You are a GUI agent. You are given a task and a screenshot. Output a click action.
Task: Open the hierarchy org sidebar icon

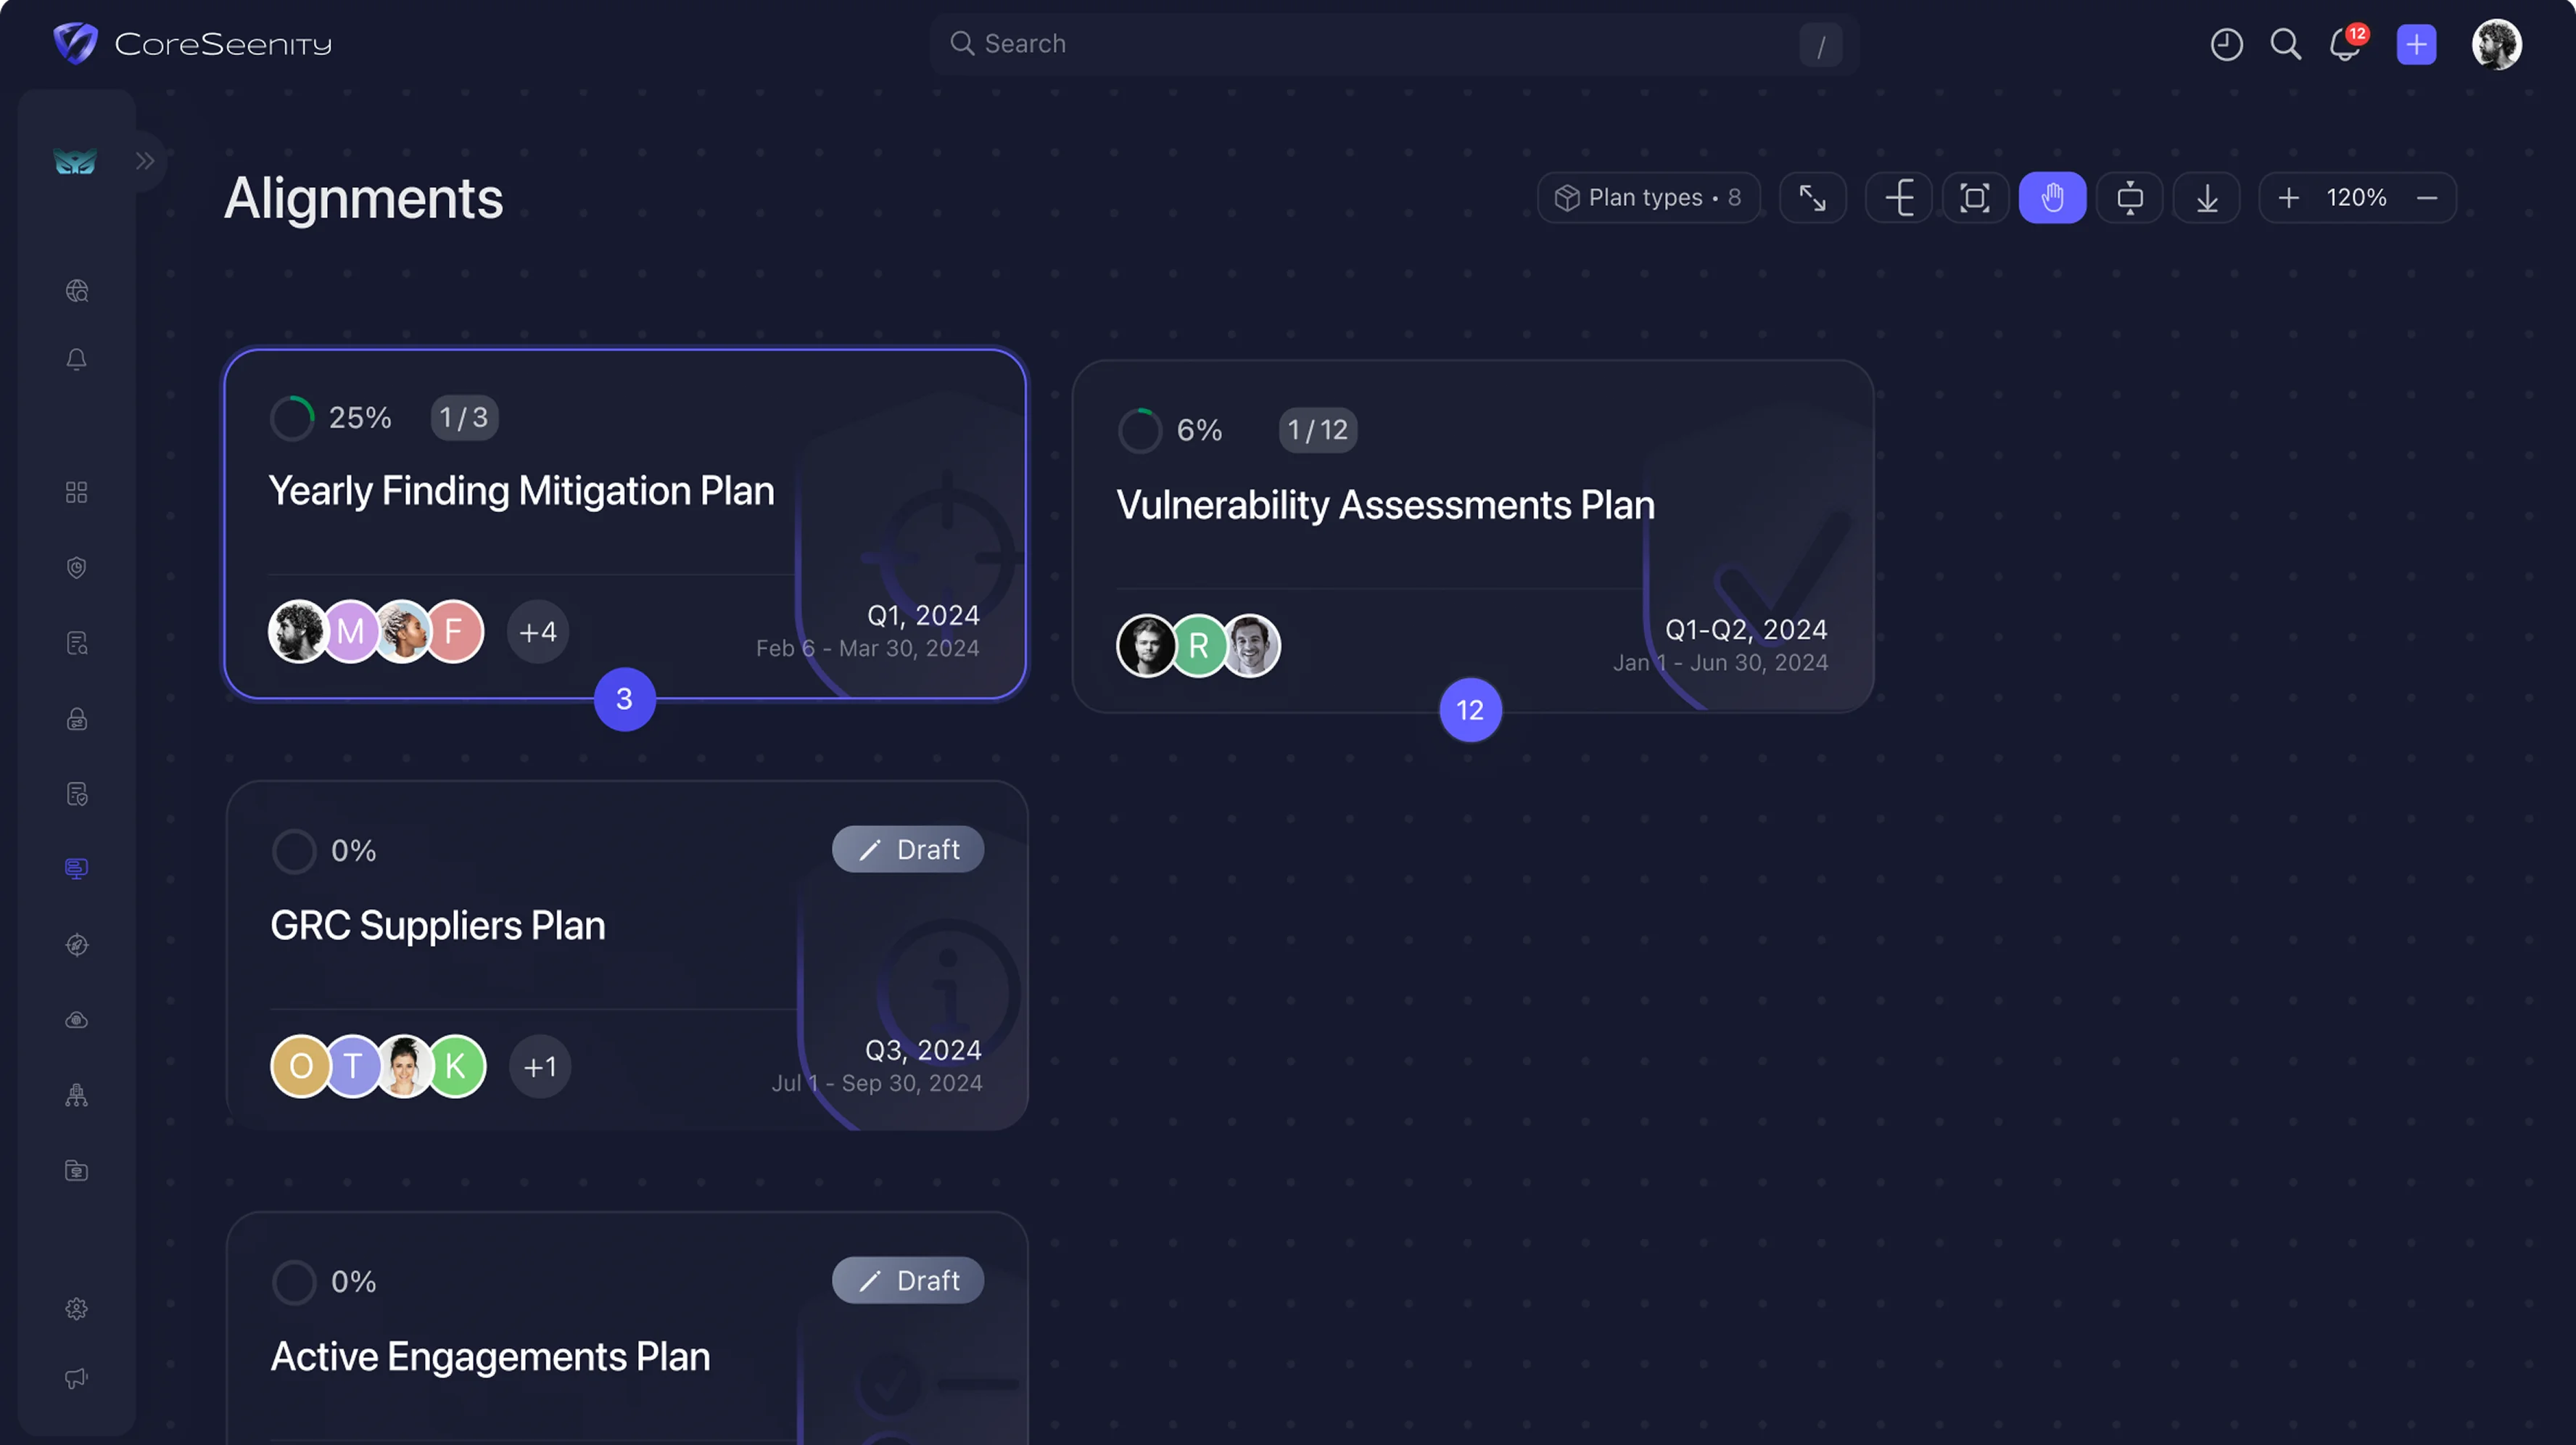point(77,1095)
